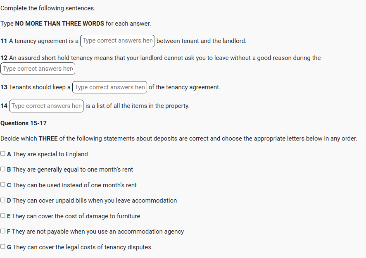Screen dimensions: 366x258
Task: Select checkbox G about legal costs
Action: tap(3, 247)
